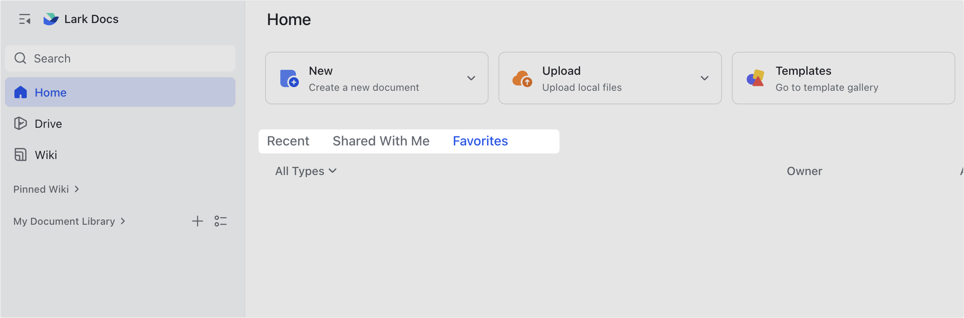The width and height of the screenshot is (964, 318).
Task: Click Upload local files button
Action: 610,78
